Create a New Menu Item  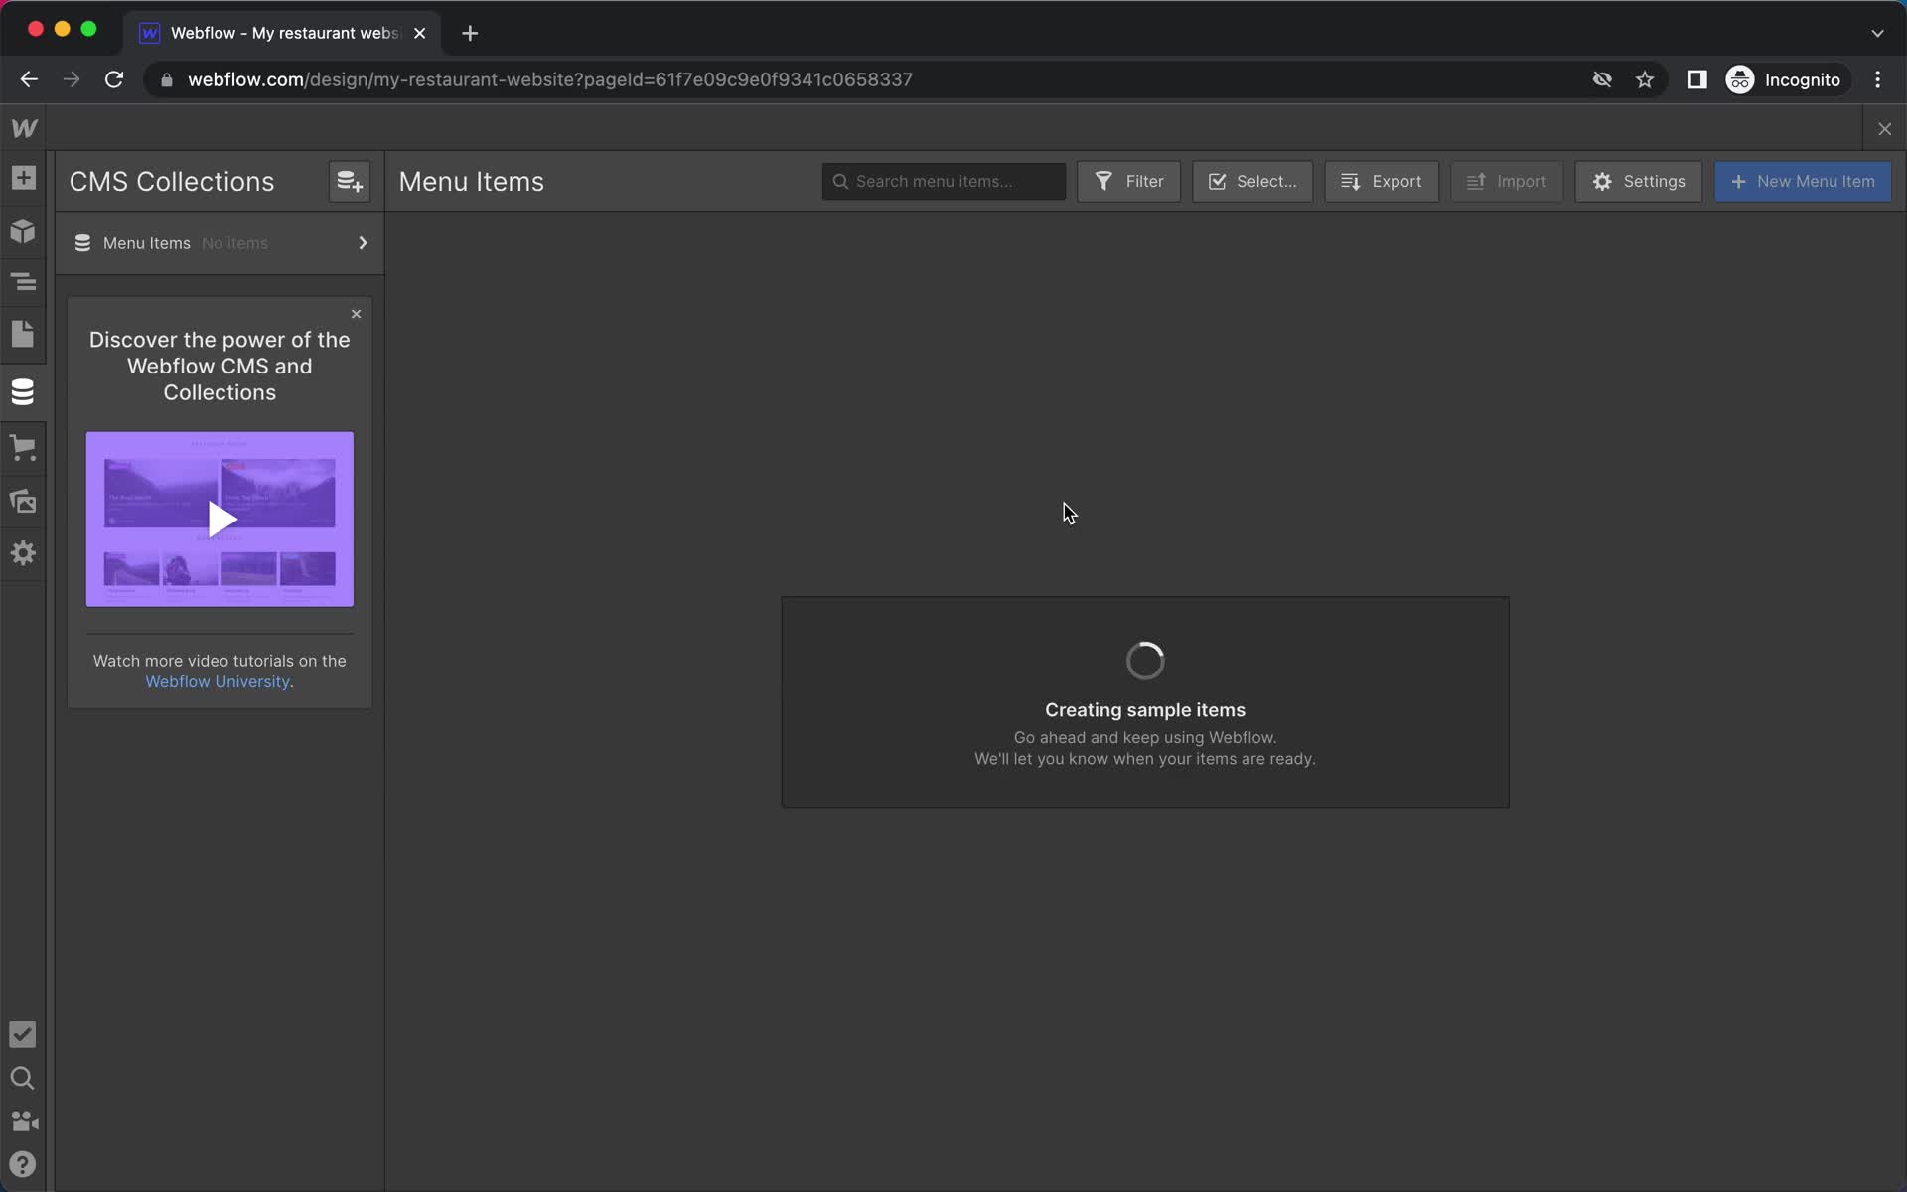[1803, 182]
